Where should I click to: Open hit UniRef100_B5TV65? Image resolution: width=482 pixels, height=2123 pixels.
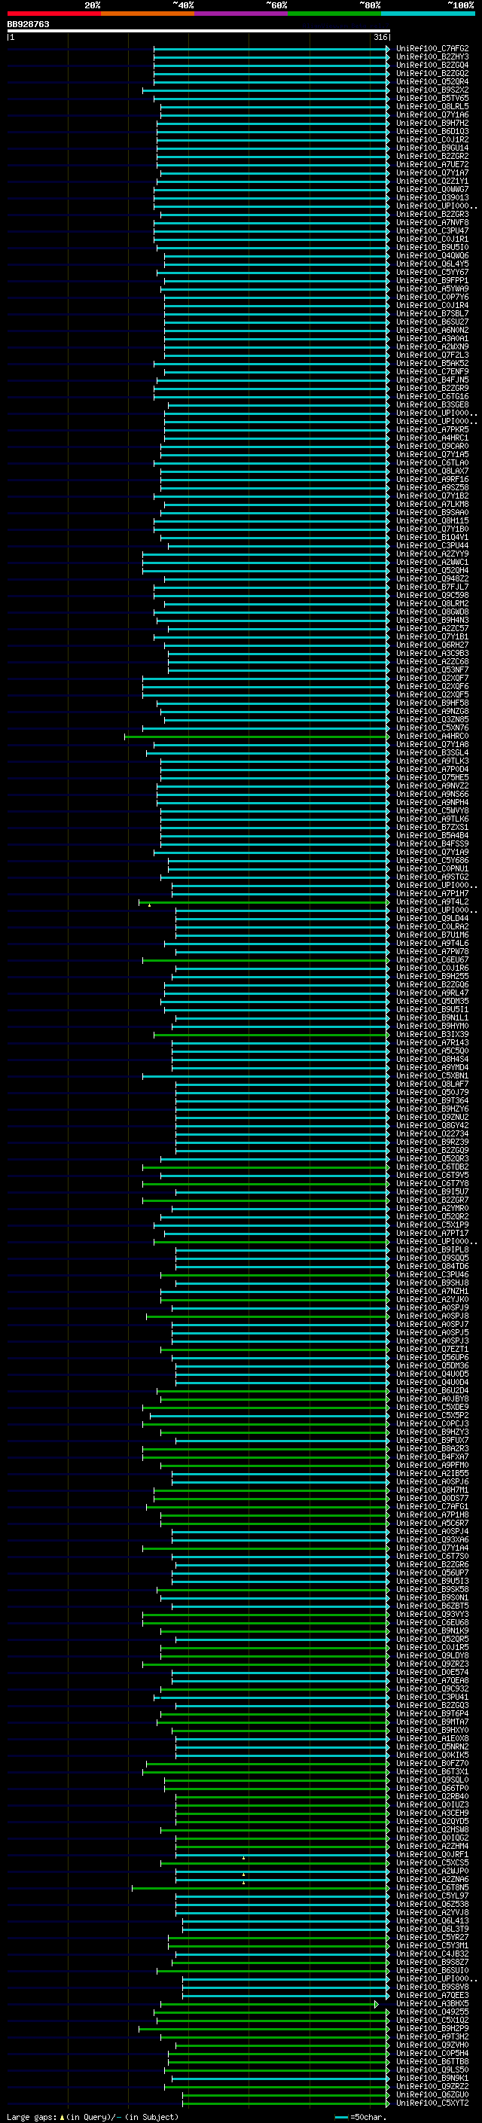click(x=432, y=98)
